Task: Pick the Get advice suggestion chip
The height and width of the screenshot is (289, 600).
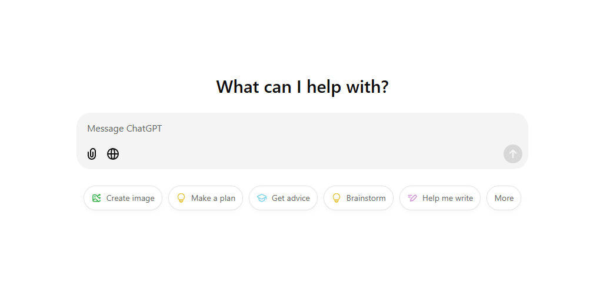Action: point(283,198)
